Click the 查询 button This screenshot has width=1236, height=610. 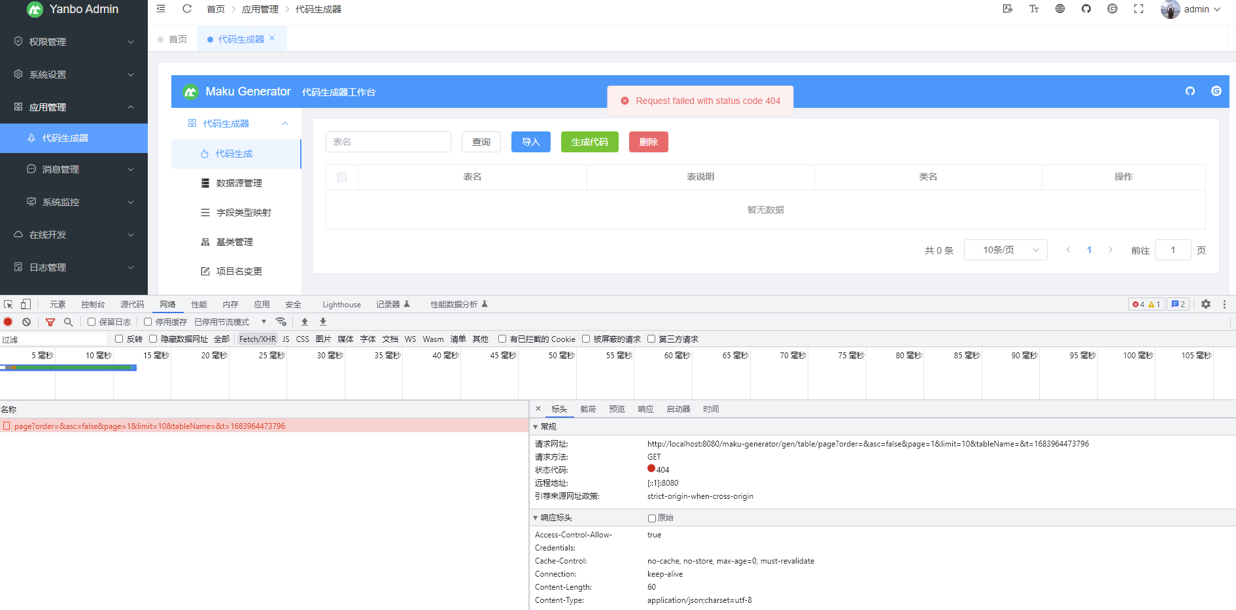(481, 142)
